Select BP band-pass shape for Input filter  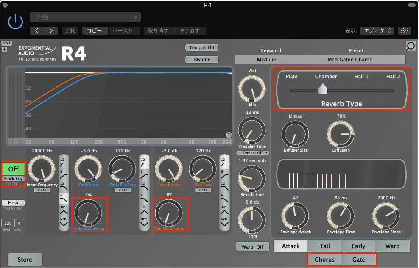[64, 210]
